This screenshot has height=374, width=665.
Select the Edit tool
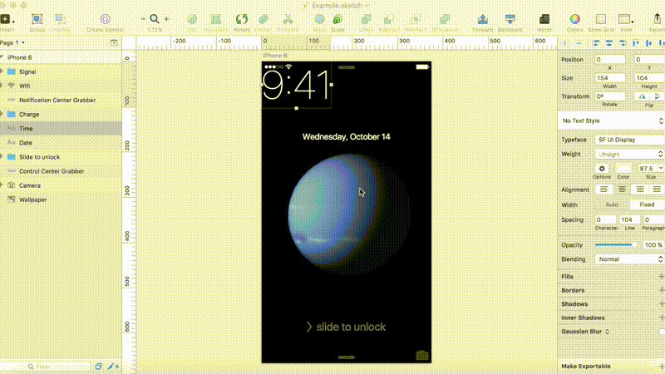pos(192,19)
